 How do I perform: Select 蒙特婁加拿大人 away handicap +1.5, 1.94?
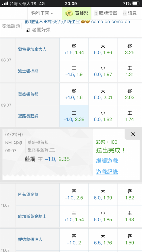[74, 49]
